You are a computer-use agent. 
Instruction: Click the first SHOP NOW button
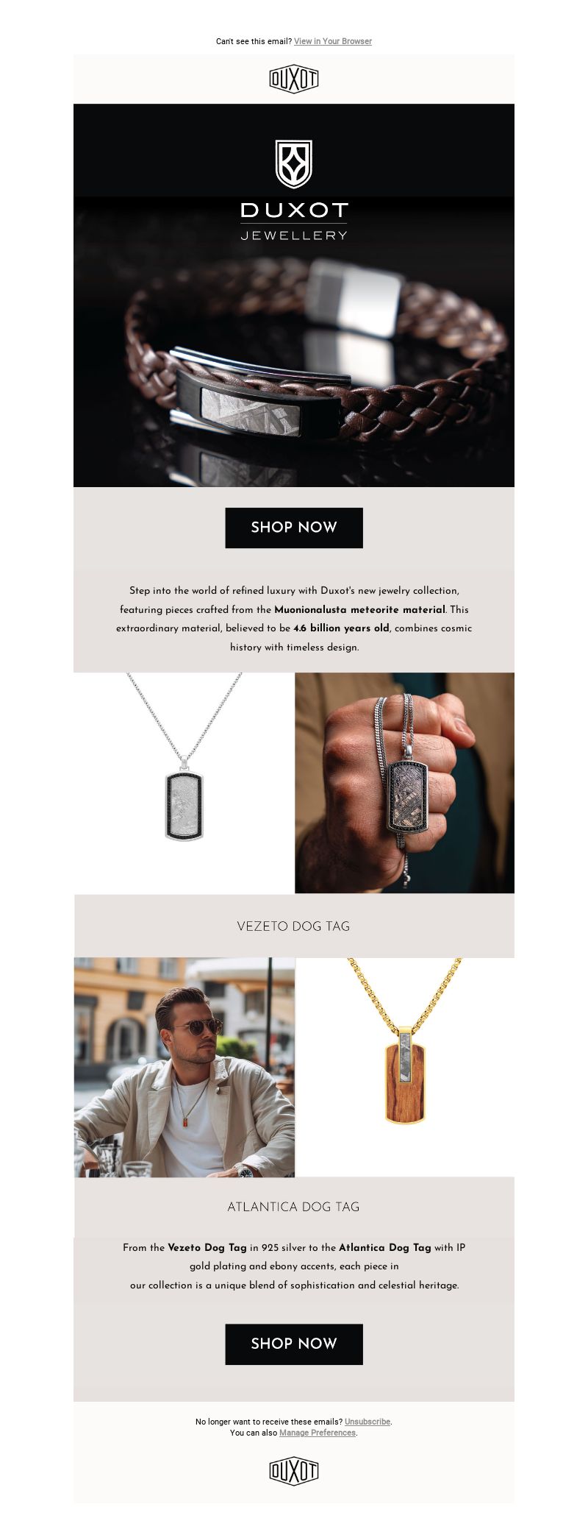(x=294, y=528)
